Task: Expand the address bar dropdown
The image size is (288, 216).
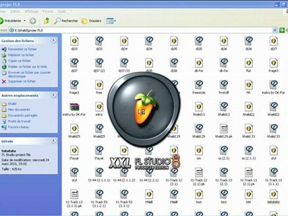Action: point(274,30)
